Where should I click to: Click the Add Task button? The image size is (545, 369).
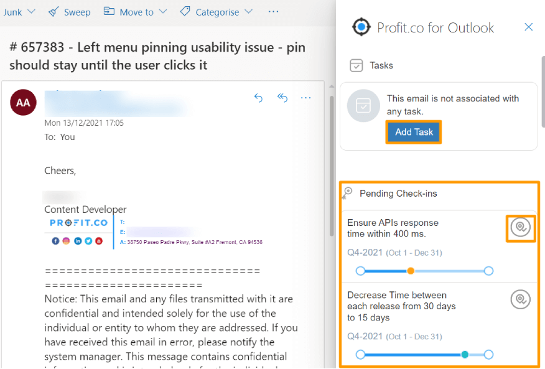click(x=414, y=132)
